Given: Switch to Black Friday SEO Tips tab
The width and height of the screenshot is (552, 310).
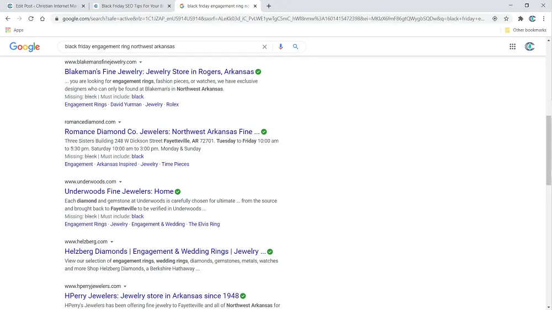Looking at the screenshot, I should point(132,6).
